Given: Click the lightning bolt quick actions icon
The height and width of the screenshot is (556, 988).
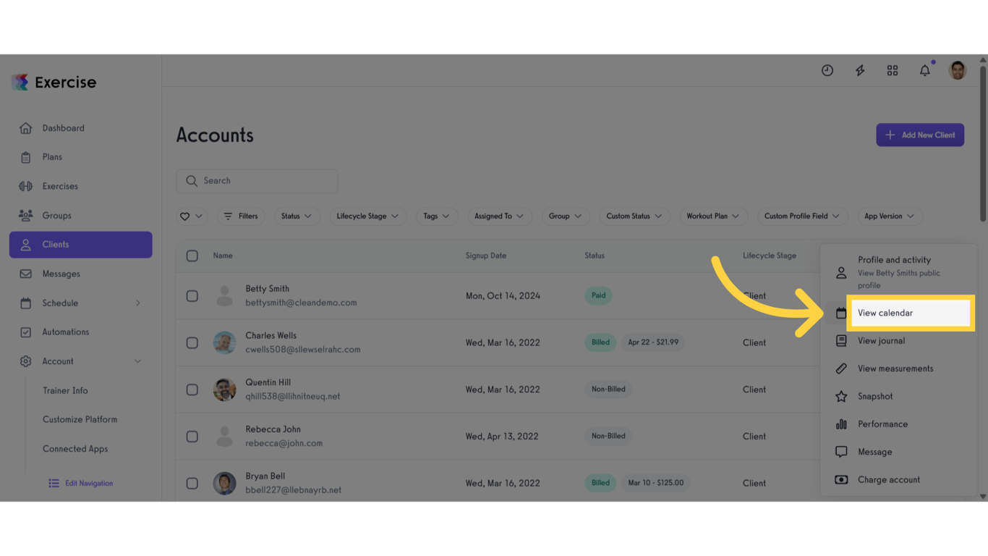Looking at the screenshot, I should tap(859, 70).
